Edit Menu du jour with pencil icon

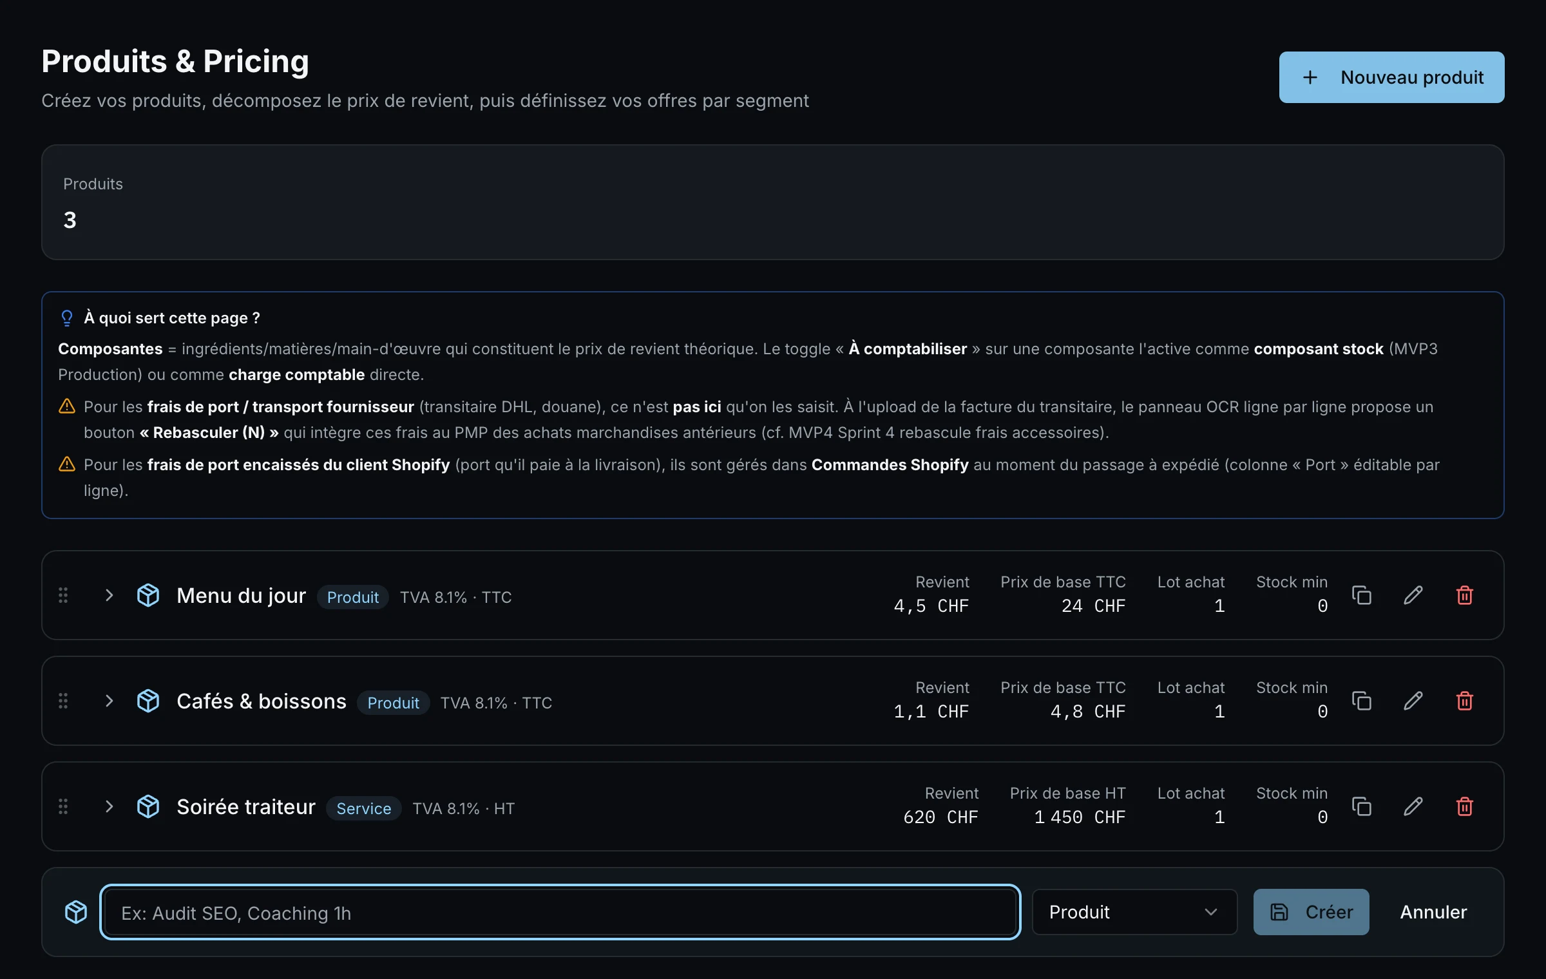(1413, 595)
